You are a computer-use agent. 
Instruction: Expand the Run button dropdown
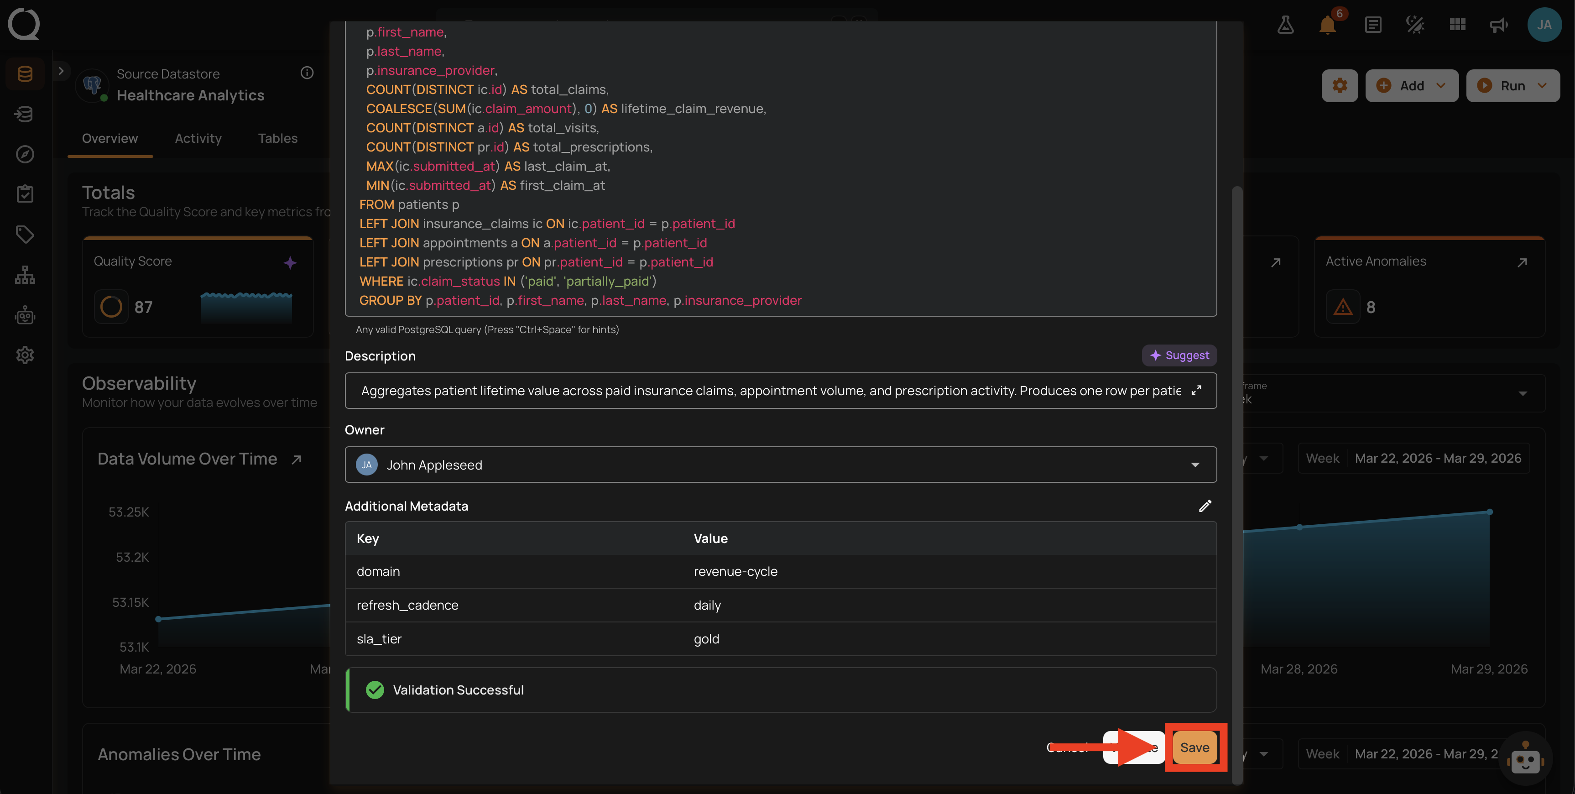click(1542, 86)
